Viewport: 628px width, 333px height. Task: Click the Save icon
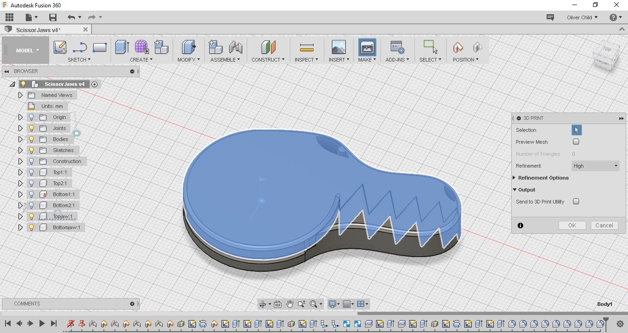coord(53,17)
